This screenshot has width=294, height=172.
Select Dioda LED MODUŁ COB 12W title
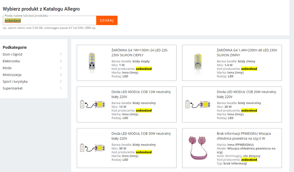[141, 94]
